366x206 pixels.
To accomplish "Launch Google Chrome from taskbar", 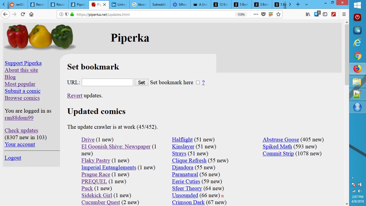I will pyautogui.click(x=357, y=56).
